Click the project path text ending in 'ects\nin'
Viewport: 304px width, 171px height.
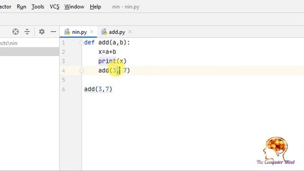point(9,43)
